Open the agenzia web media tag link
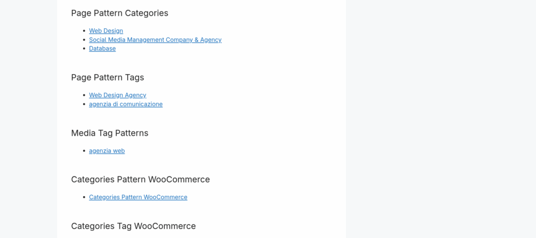The width and height of the screenshot is (536, 238). pos(107,151)
